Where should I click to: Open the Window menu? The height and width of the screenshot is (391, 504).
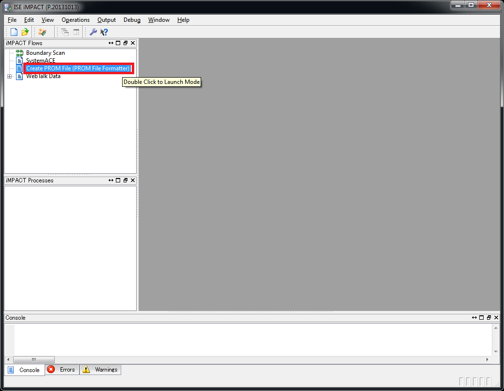[159, 20]
